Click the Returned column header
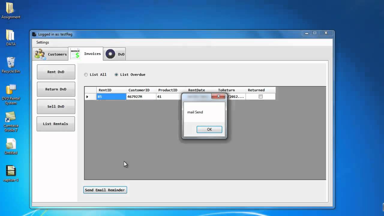Screen dimensions: 384x216 coord(260,90)
